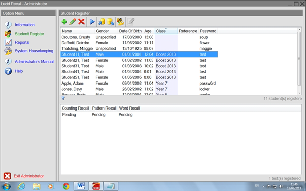Open System Housekeeping option
Viewport: 306px width, 191px height.
click(34, 51)
